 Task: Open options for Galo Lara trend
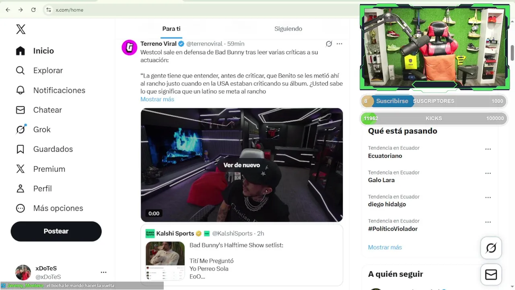click(488, 173)
